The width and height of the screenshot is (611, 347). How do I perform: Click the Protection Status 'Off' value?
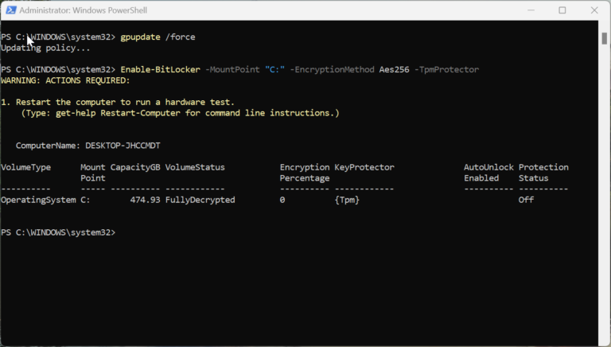[x=526, y=200]
